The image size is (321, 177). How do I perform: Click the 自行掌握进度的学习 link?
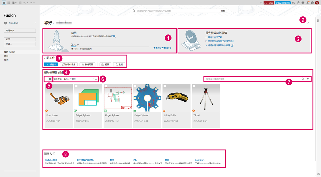86,160
